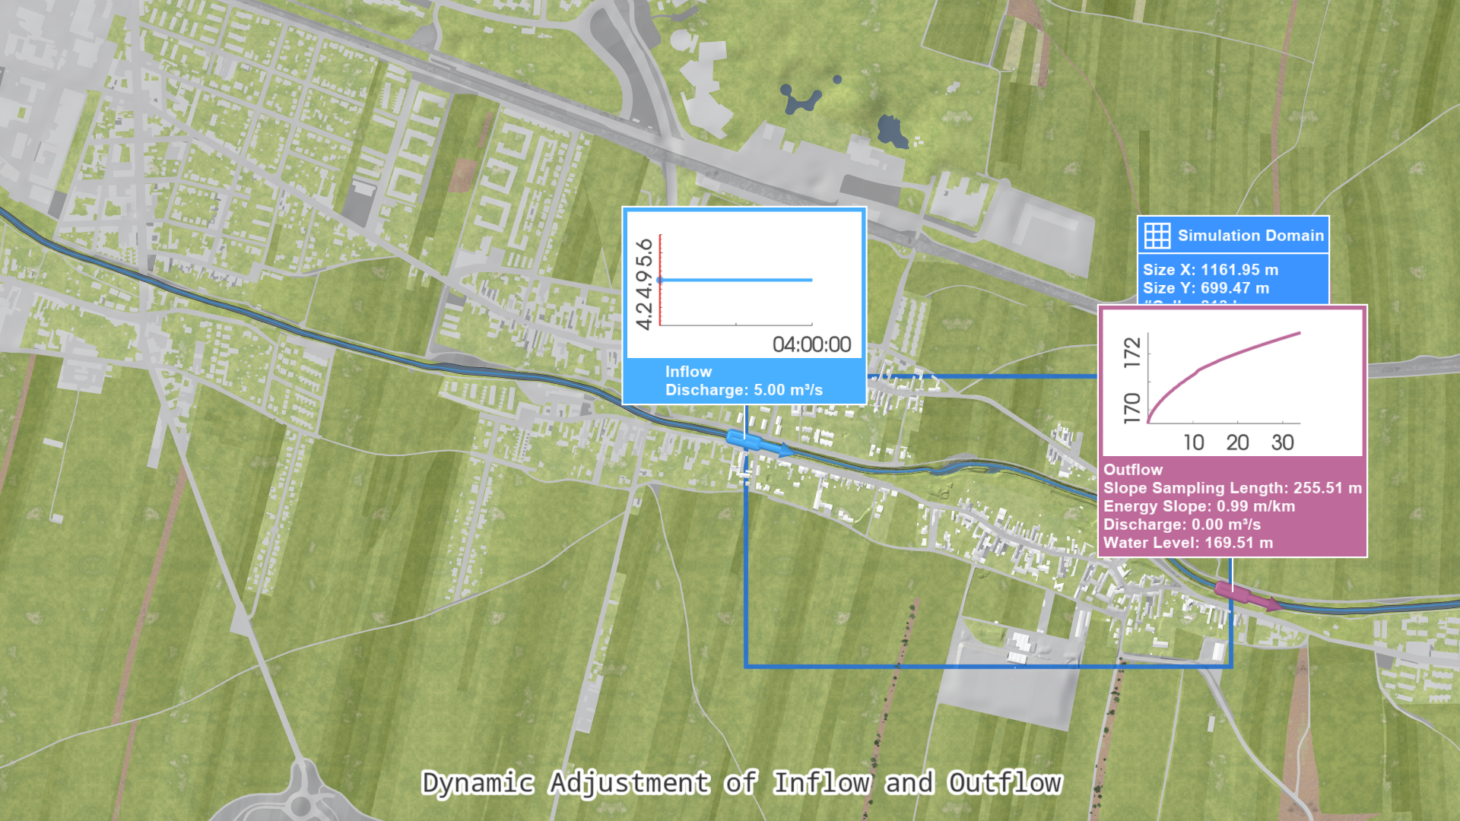Click the blue inflow arrow marker
1460x821 pixels.
[757, 443]
